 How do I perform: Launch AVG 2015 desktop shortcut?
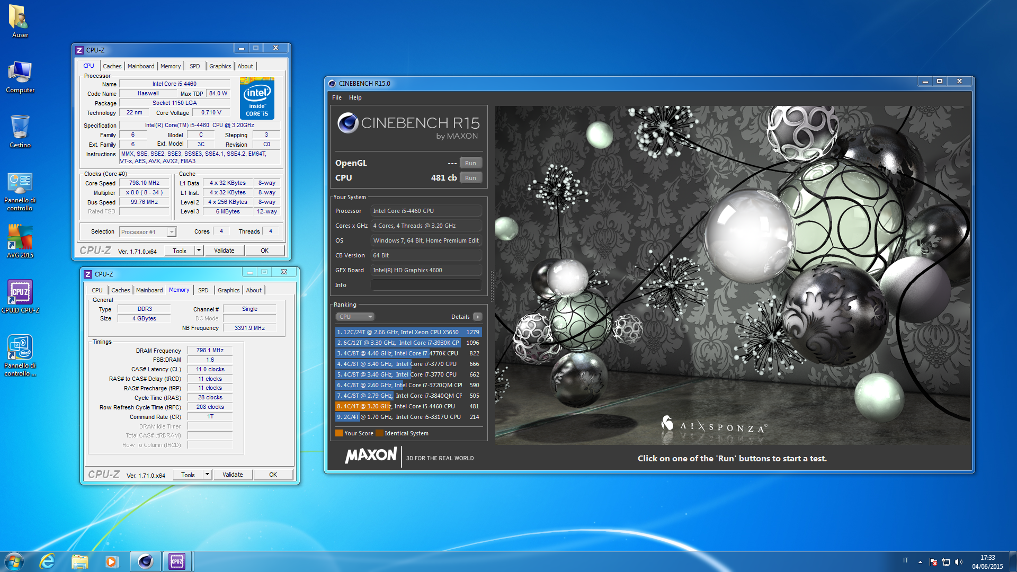[20, 241]
